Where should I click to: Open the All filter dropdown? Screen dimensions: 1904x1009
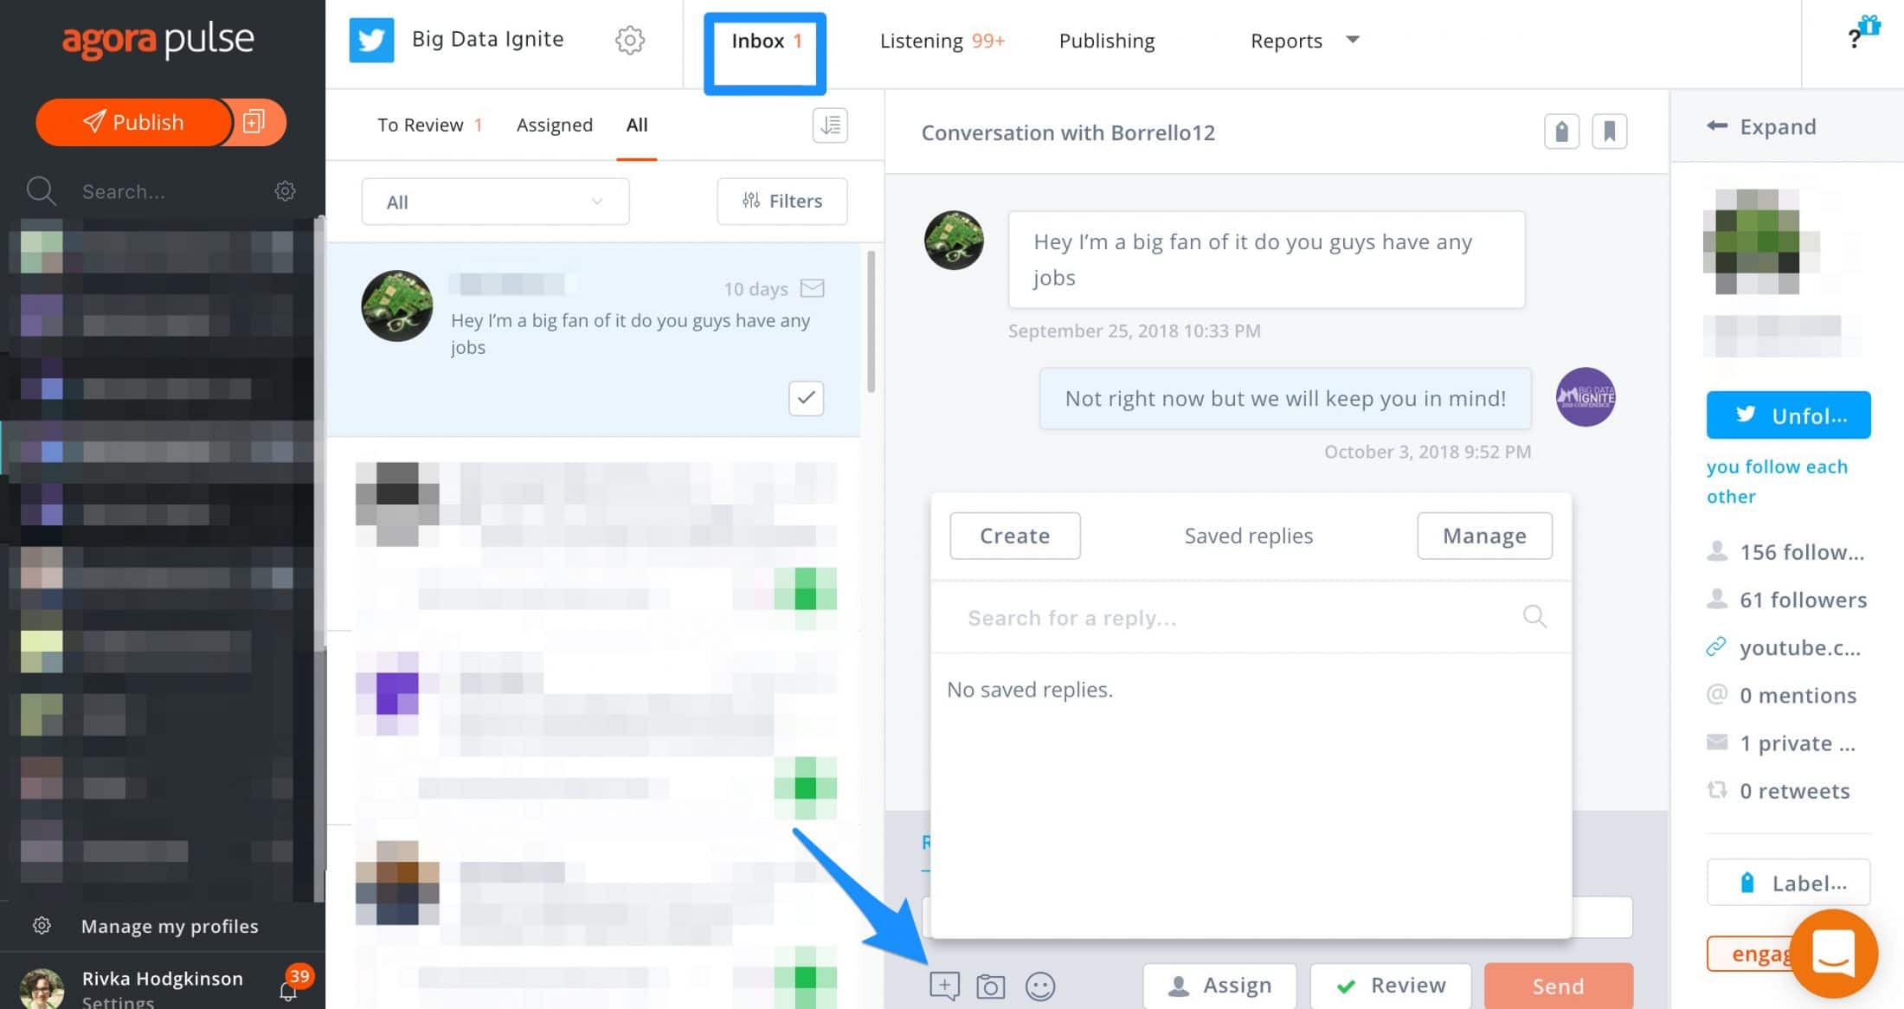pos(495,202)
